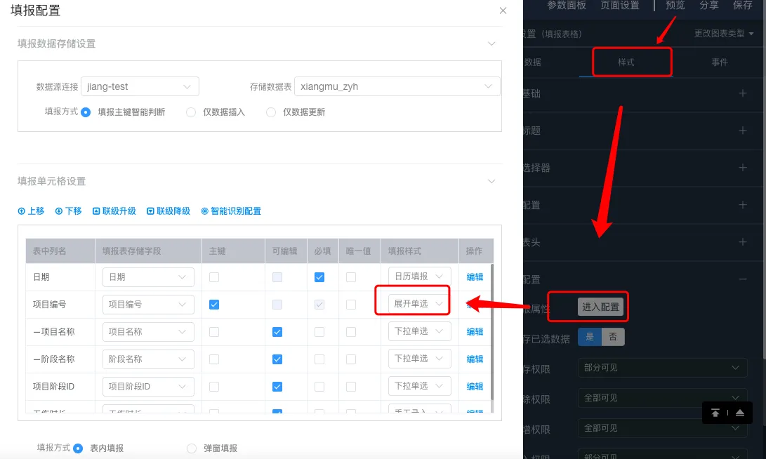Screen dimensions: 766x459
Task: Switch to the 样式 tab
Action: click(x=626, y=62)
